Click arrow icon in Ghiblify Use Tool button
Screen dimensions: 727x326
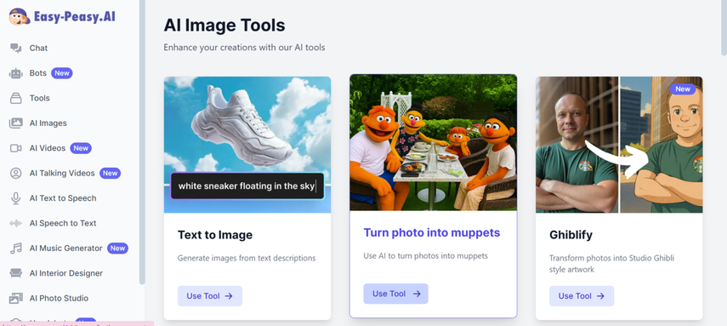(600, 296)
